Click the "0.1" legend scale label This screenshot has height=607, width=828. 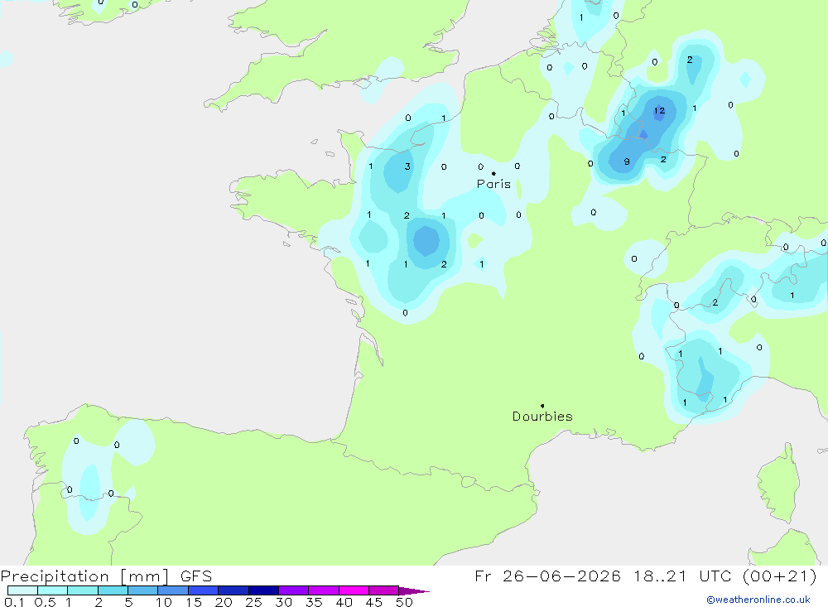coord(14,602)
